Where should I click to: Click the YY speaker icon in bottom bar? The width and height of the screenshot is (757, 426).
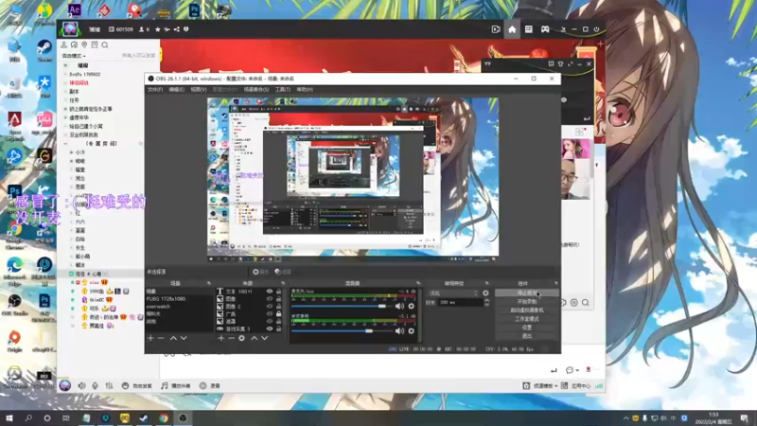pyautogui.click(x=81, y=386)
